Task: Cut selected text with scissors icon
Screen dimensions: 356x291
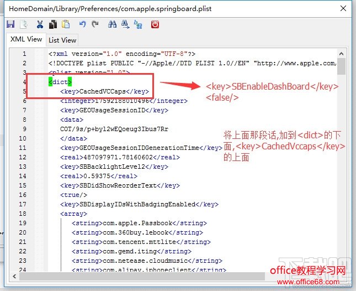Action: pos(40,24)
